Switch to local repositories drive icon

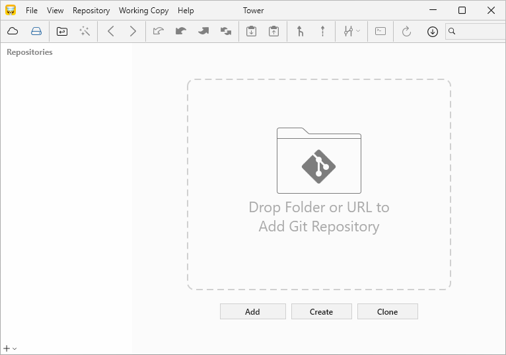[36, 31]
